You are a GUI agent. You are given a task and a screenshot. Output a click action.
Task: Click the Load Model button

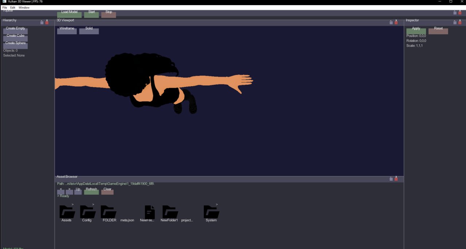click(x=69, y=15)
